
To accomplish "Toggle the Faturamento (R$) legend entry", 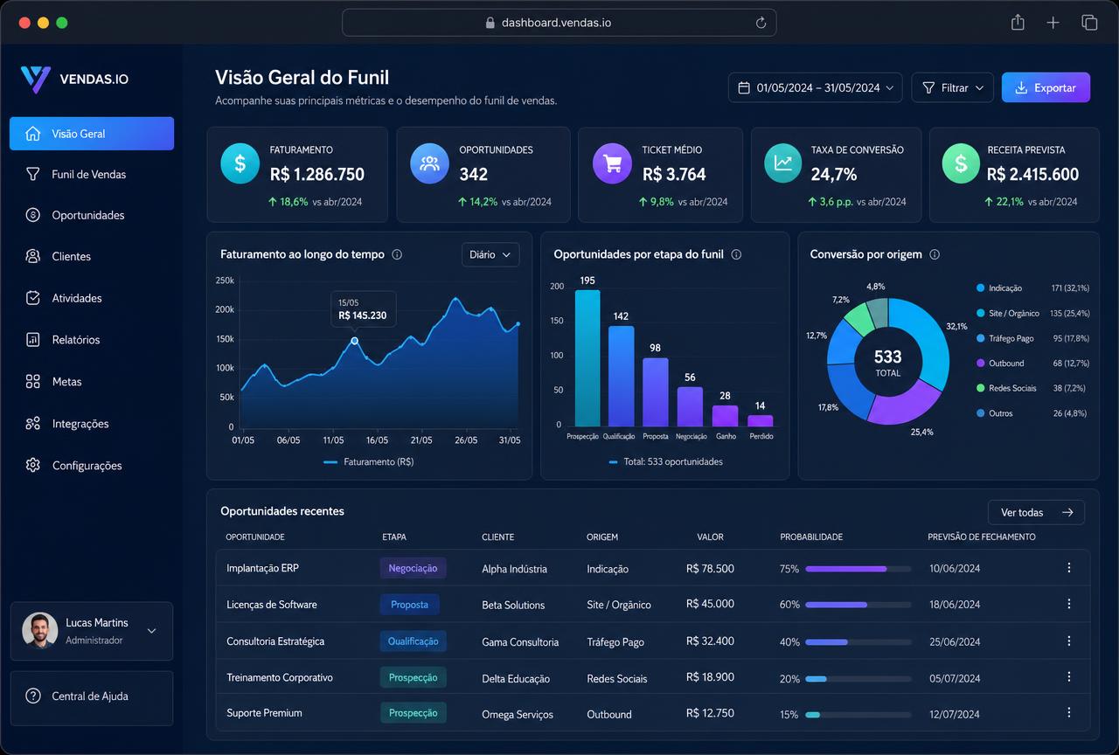I will click(x=368, y=461).
